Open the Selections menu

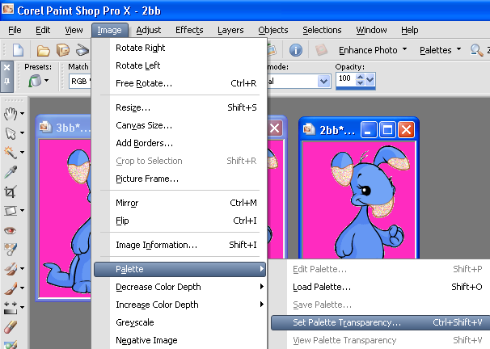tap(322, 30)
